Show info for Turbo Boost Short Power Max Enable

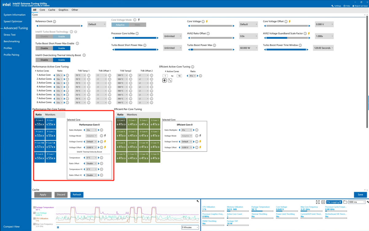point(77,44)
